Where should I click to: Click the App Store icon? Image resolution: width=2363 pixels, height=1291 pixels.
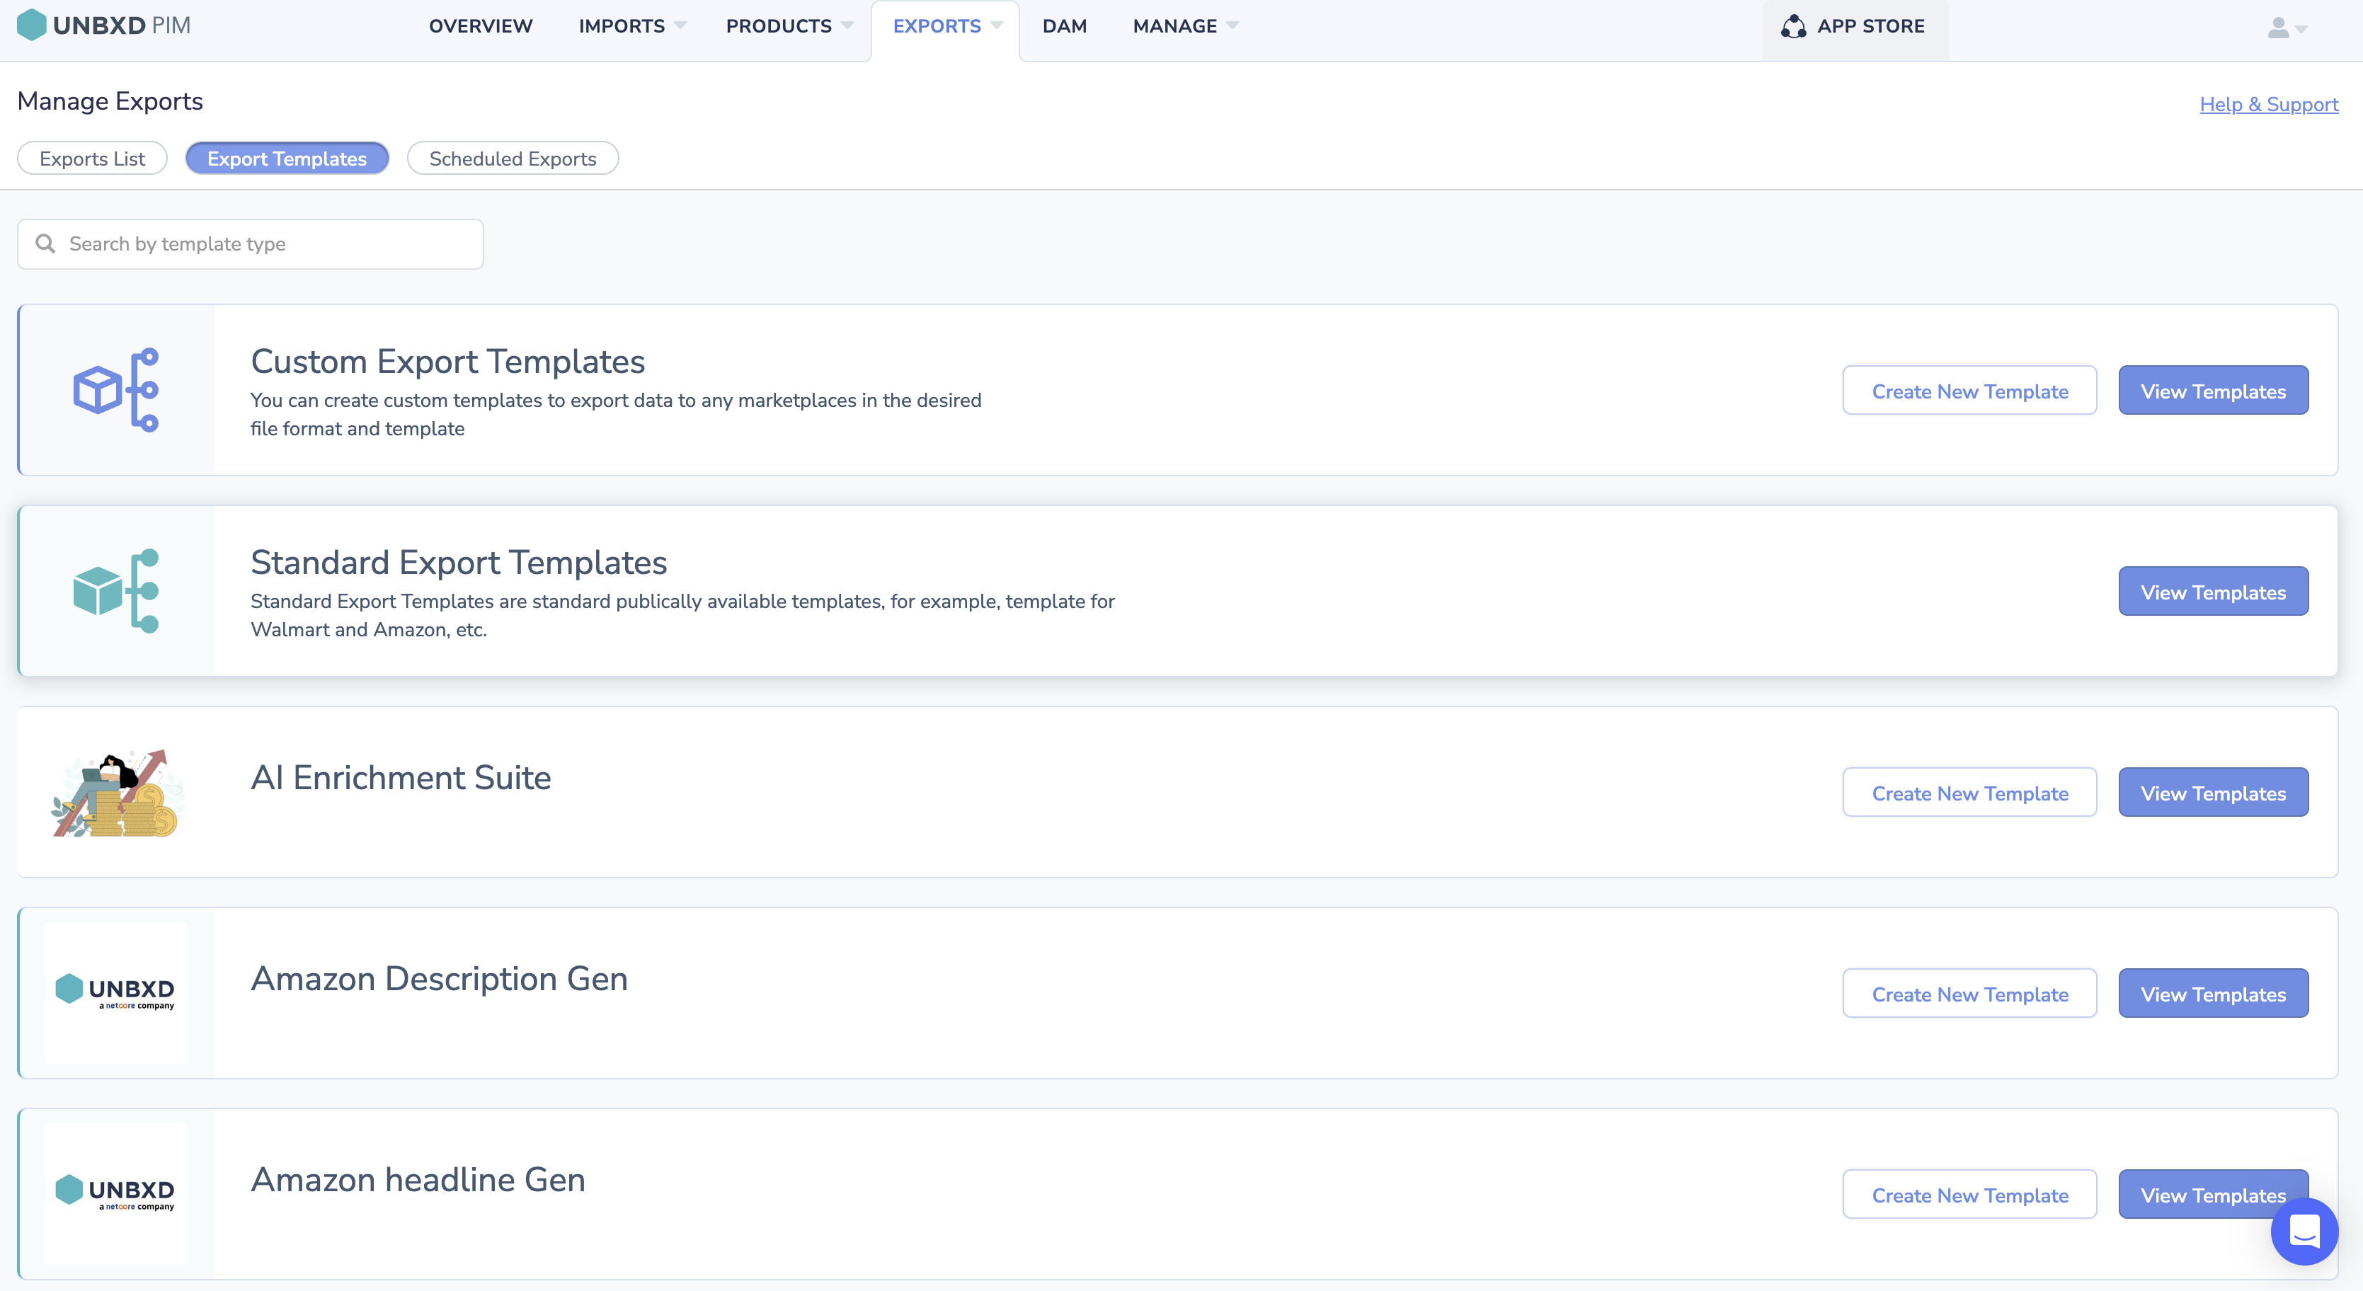coord(1793,27)
